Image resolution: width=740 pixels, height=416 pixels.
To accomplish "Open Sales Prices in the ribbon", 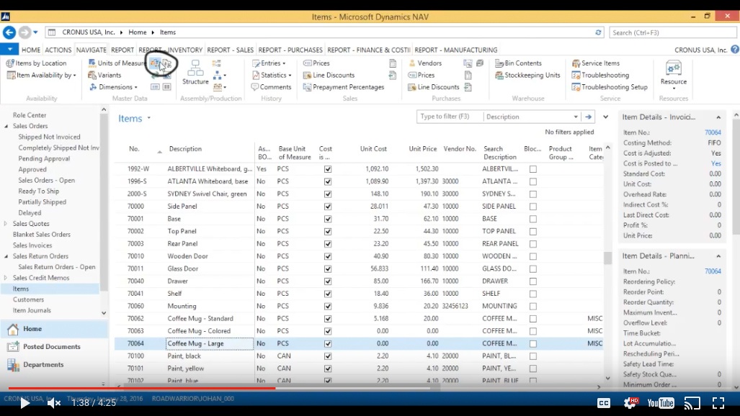I will pos(316,63).
